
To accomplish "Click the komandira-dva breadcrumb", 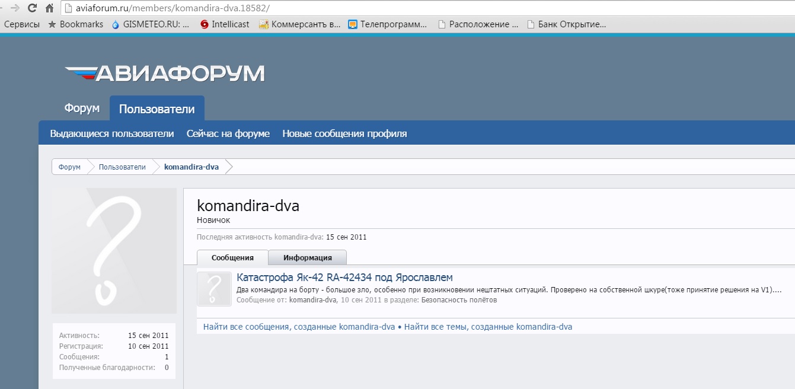I will 191,167.
